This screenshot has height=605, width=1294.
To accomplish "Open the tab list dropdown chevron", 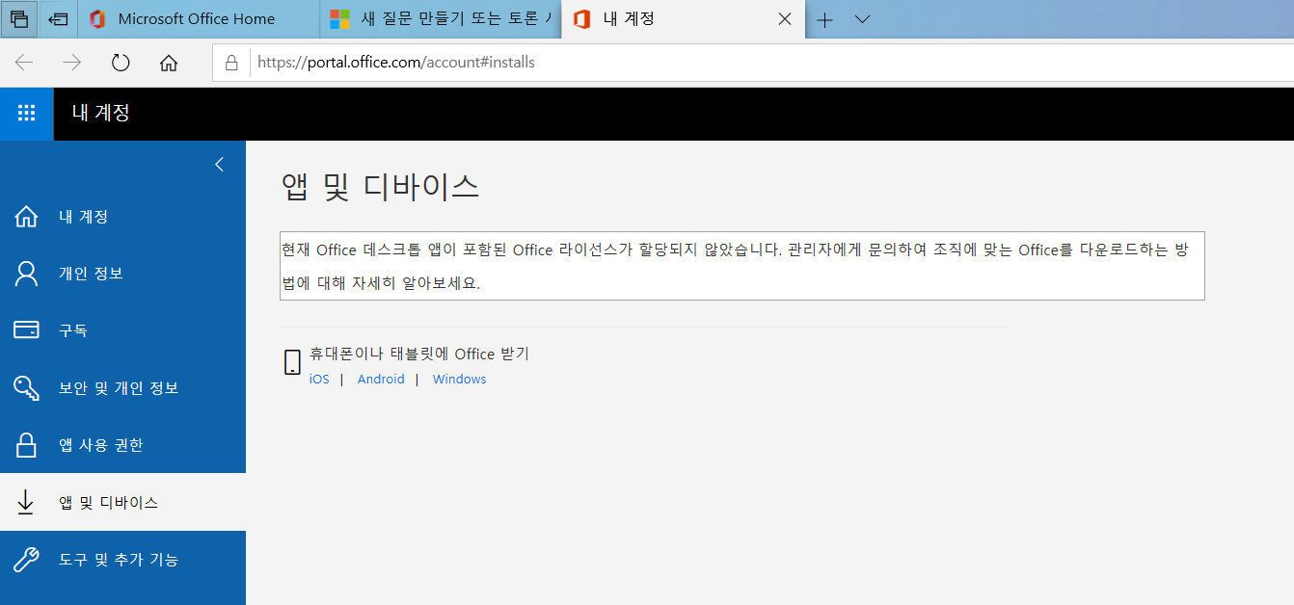I will click(862, 19).
